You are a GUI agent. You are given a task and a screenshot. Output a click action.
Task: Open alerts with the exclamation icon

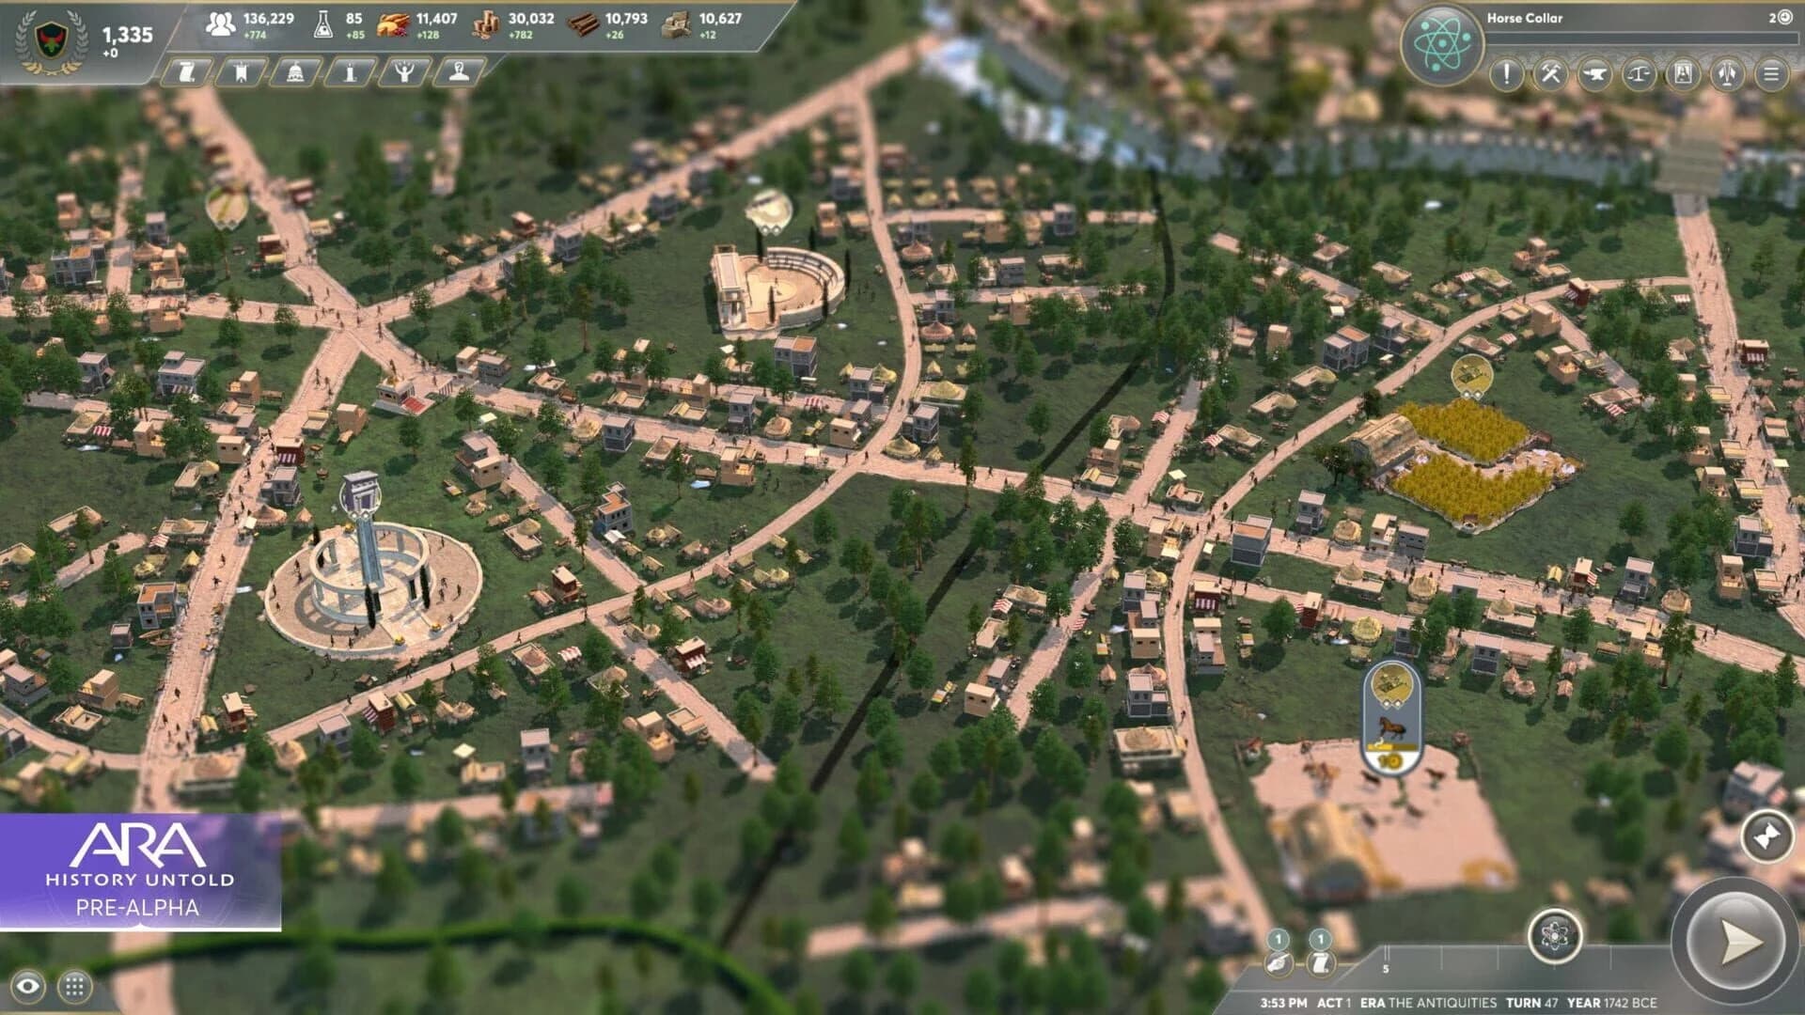click(1506, 75)
